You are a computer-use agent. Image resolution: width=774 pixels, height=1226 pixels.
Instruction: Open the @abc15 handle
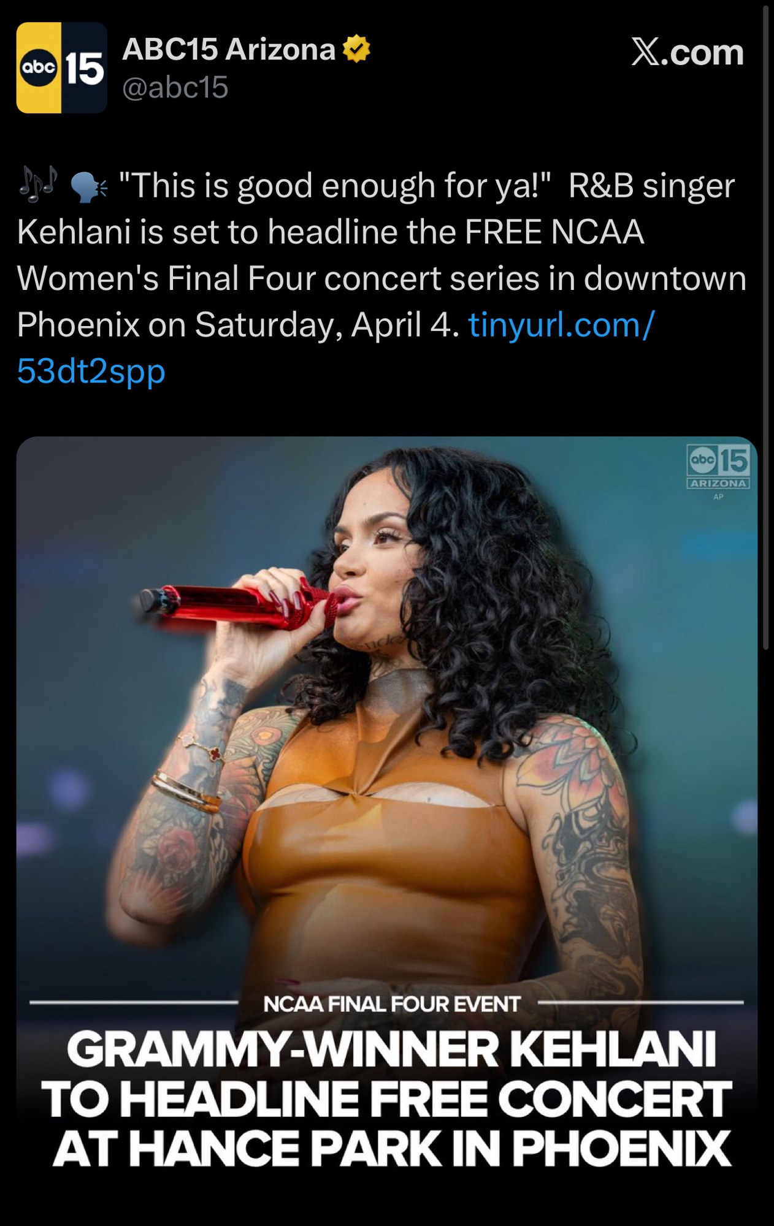[x=175, y=87]
